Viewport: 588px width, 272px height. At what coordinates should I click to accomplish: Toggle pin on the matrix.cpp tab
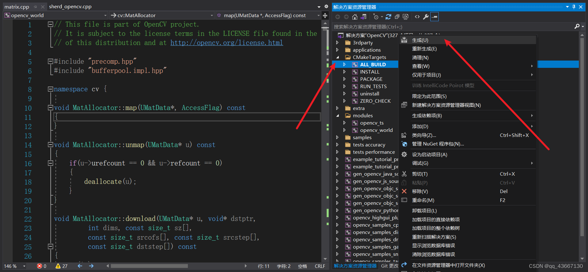click(x=35, y=7)
